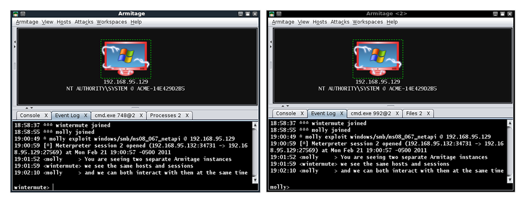Open Armitage menu in Armitage <2> window
Screen dimensions: 525x202
[x=283, y=22]
